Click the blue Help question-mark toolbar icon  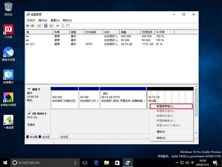(x=46, y=26)
